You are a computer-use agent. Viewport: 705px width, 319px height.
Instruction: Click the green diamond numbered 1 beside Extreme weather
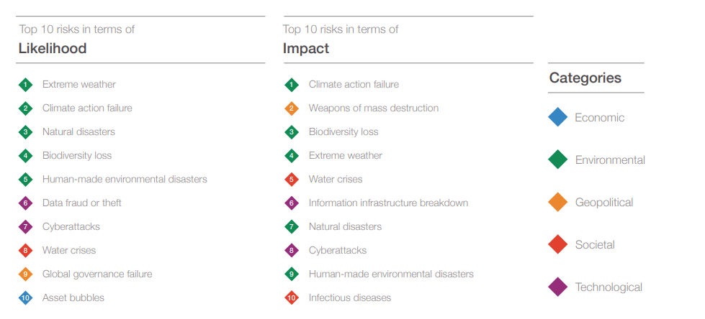(x=26, y=85)
